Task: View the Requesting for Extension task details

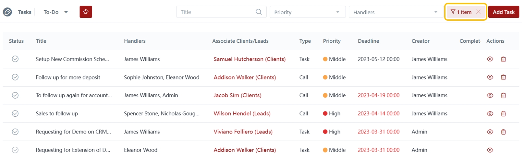Action: pos(490,150)
